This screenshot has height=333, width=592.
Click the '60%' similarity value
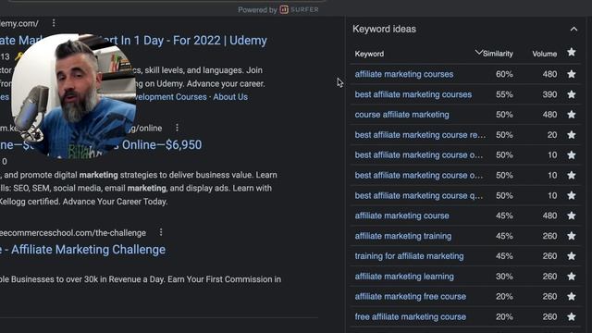pyautogui.click(x=504, y=74)
